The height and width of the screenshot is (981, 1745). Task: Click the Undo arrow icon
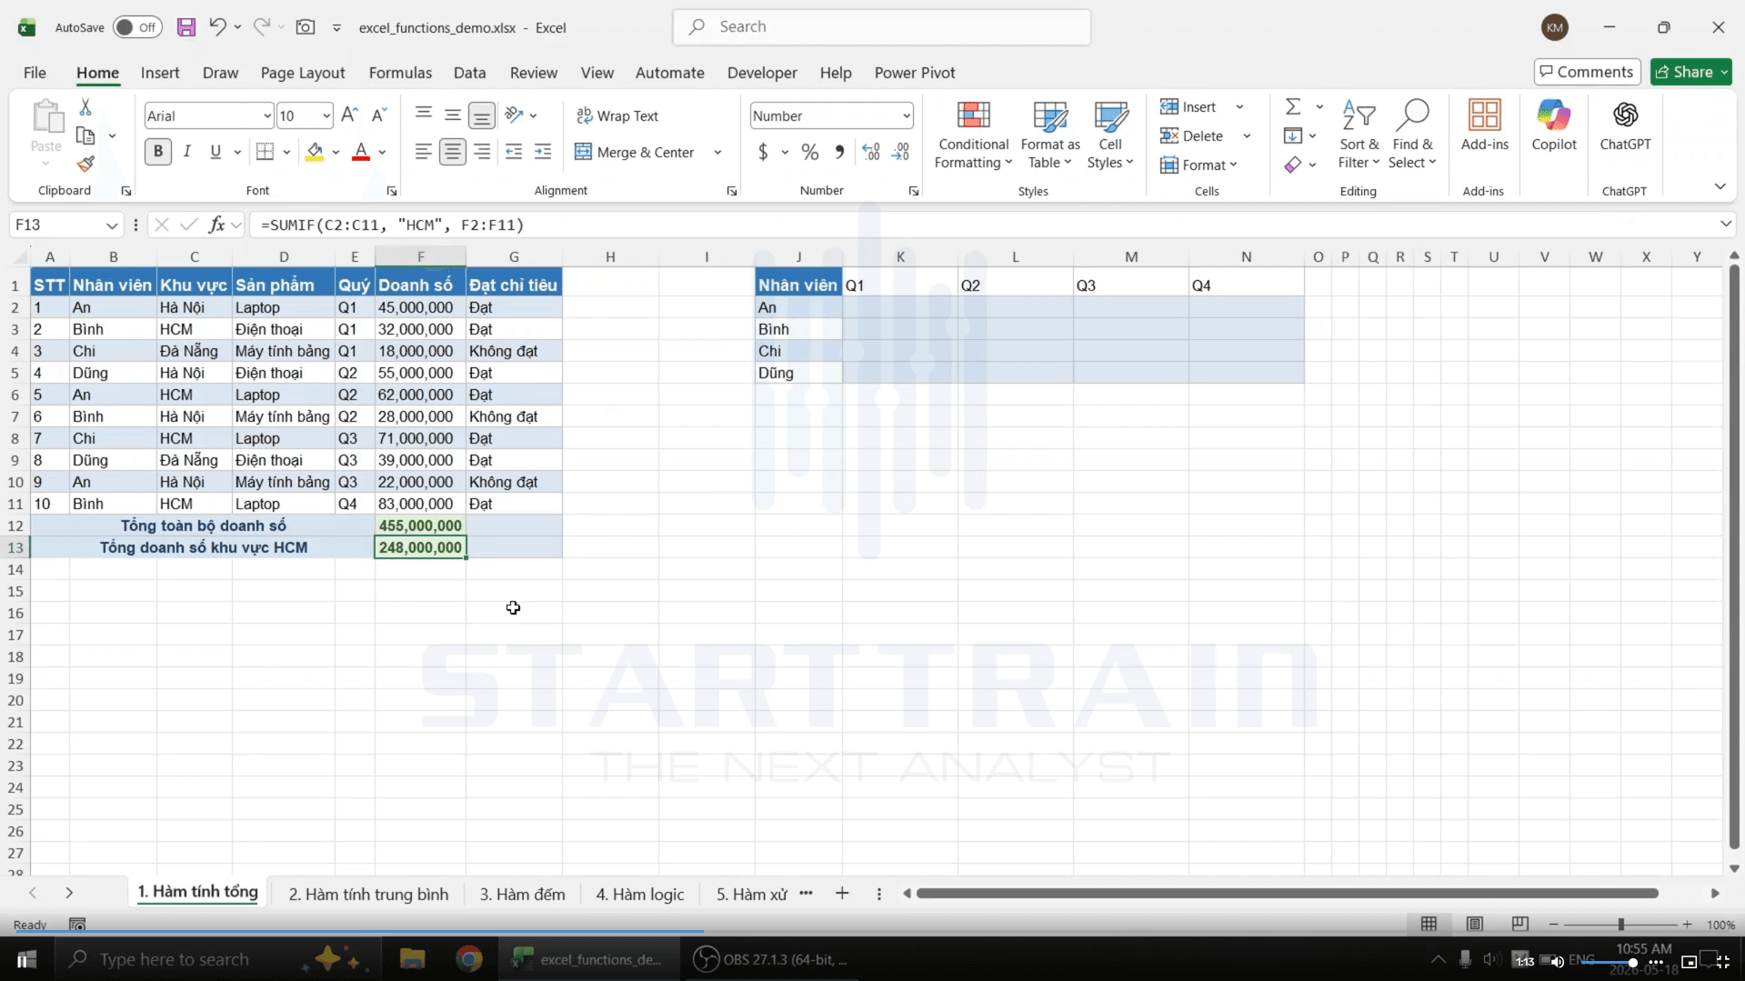coord(217,27)
